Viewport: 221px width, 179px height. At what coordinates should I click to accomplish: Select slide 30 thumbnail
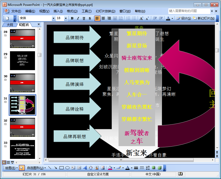pos(22,83)
